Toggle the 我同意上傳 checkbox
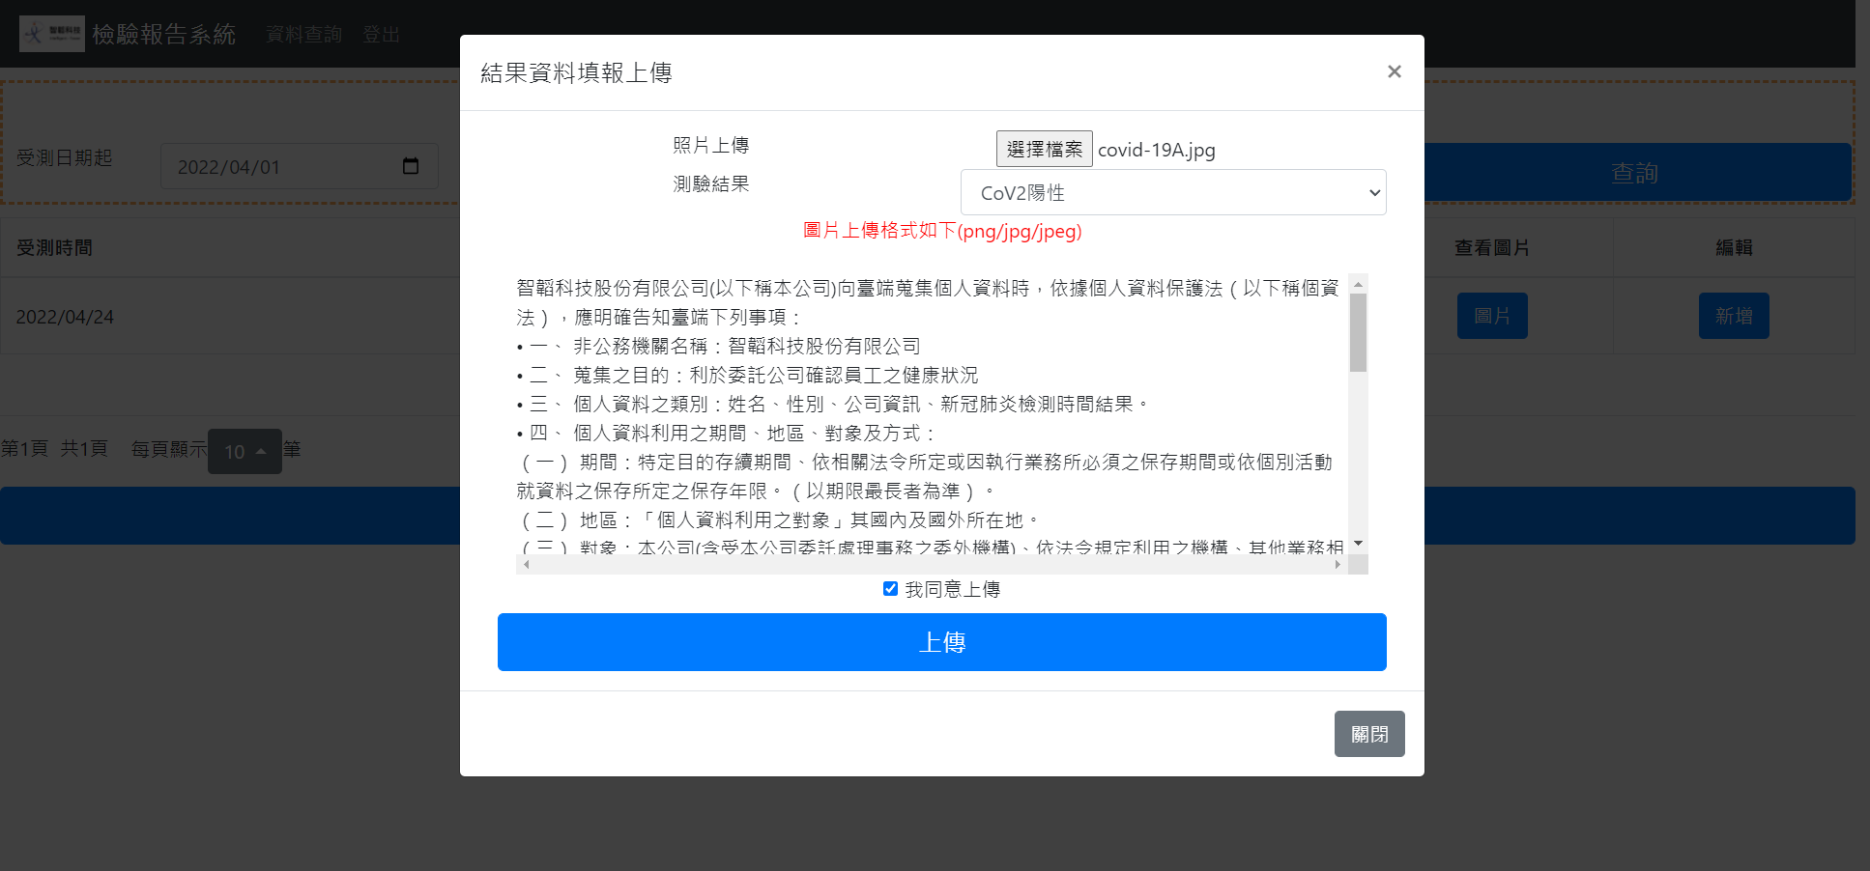 tap(890, 588)
